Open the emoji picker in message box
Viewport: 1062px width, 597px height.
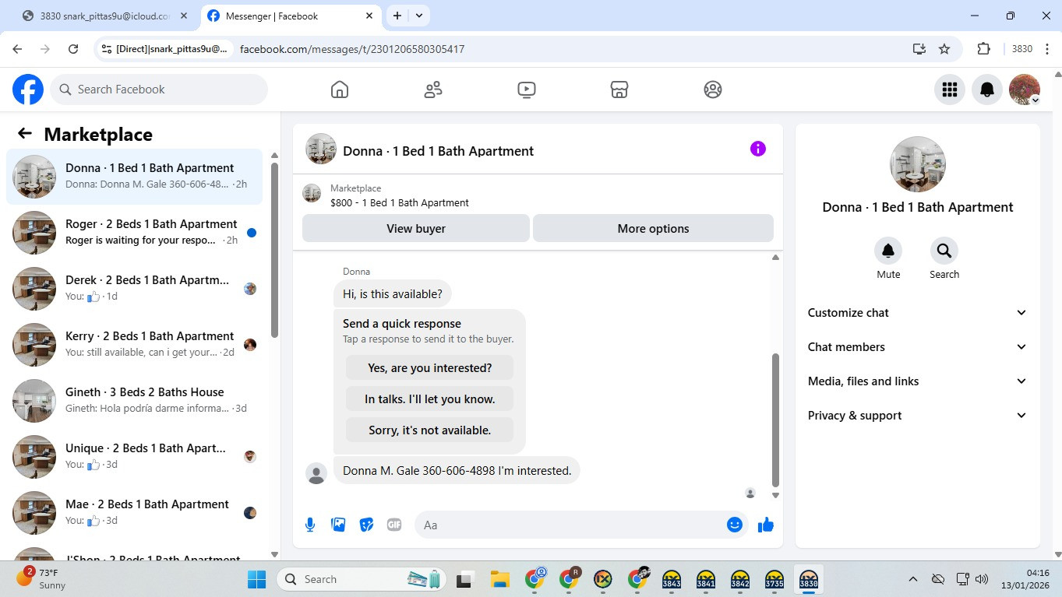(735, 525)
